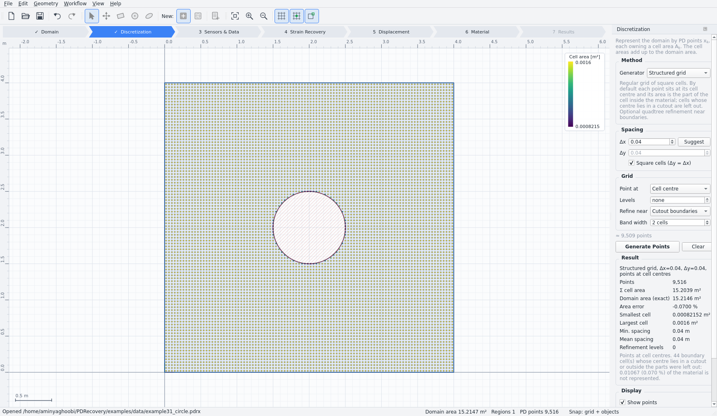Zoom in on the canvas
Image resolution: width=717 pixels, height=416 pixels.
(x=249, y=16)
